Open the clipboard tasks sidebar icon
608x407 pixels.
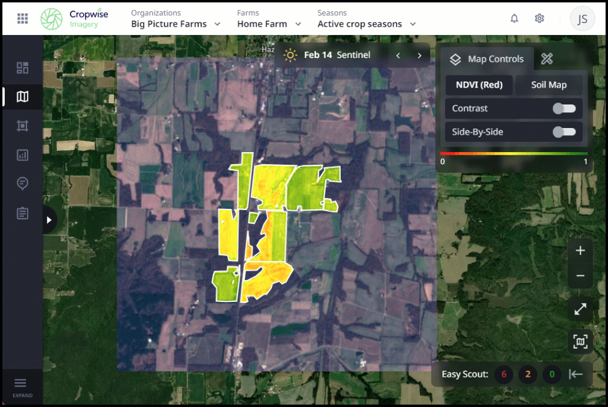point(22,213)
